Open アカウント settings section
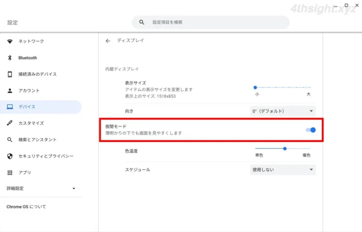 point(41,91)
